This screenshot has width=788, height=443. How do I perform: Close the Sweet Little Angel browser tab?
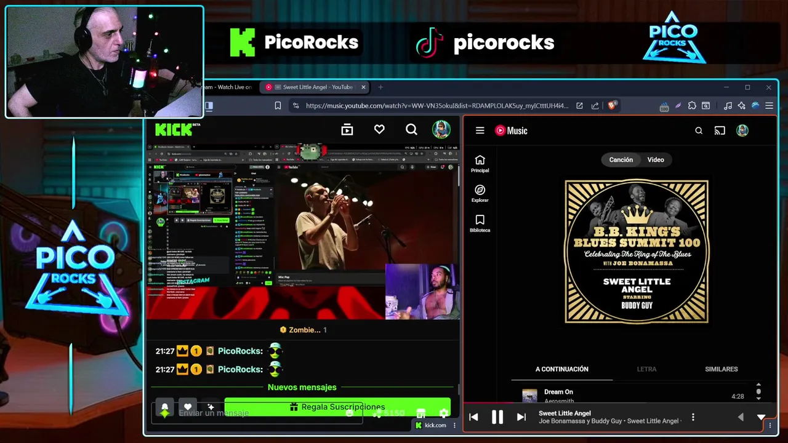point(363,87)
